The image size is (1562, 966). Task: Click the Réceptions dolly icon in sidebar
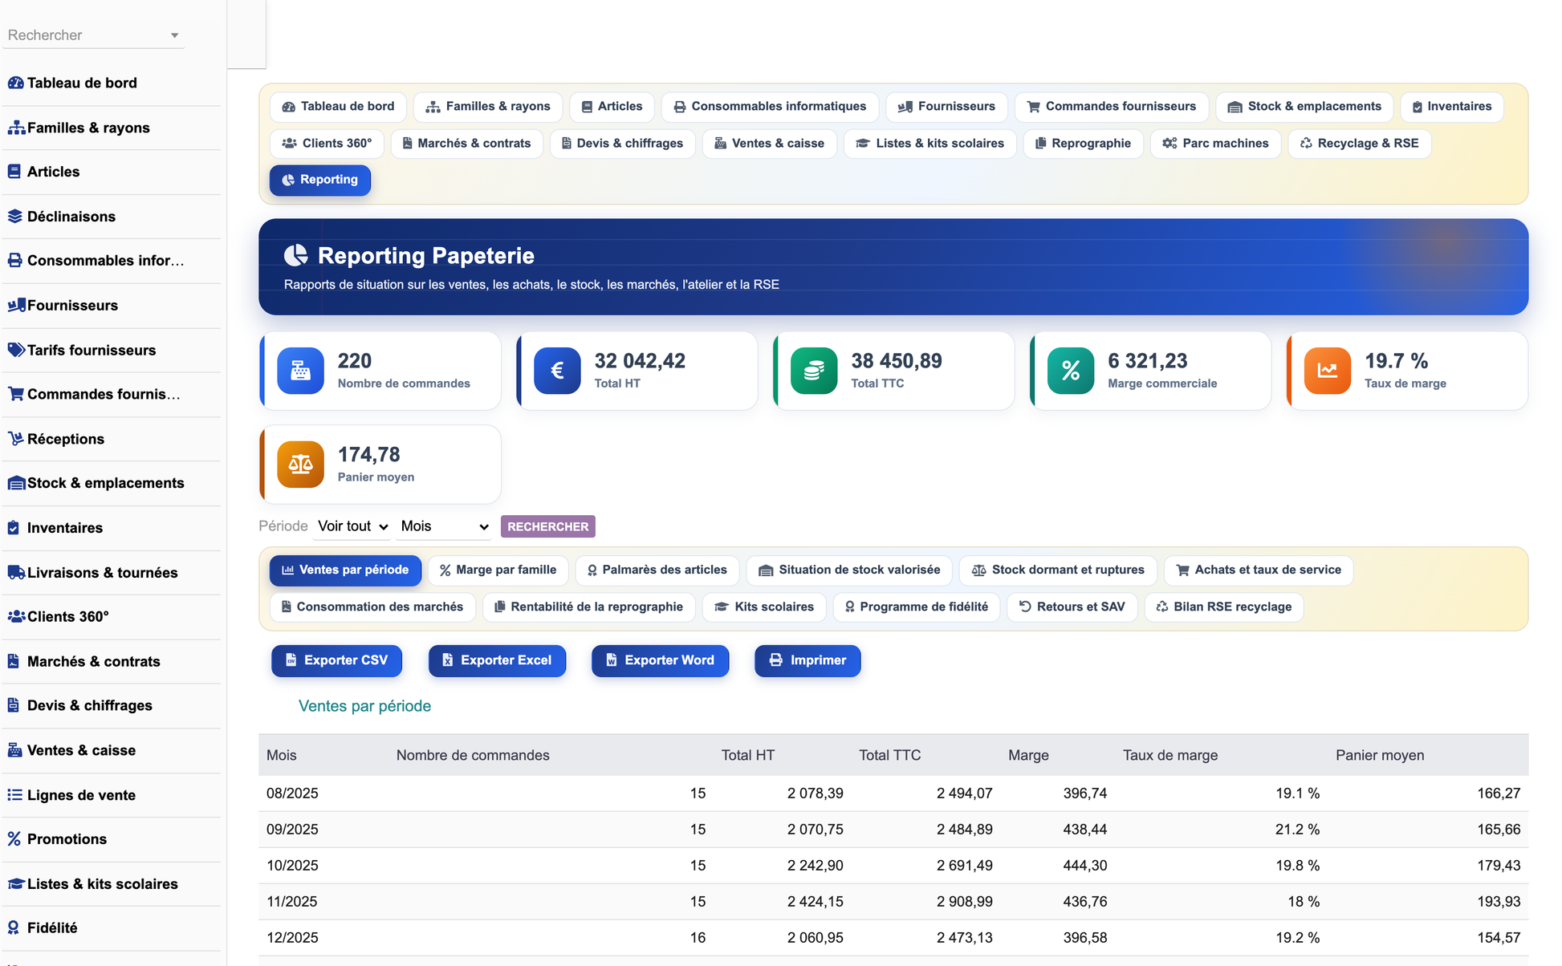15,439
